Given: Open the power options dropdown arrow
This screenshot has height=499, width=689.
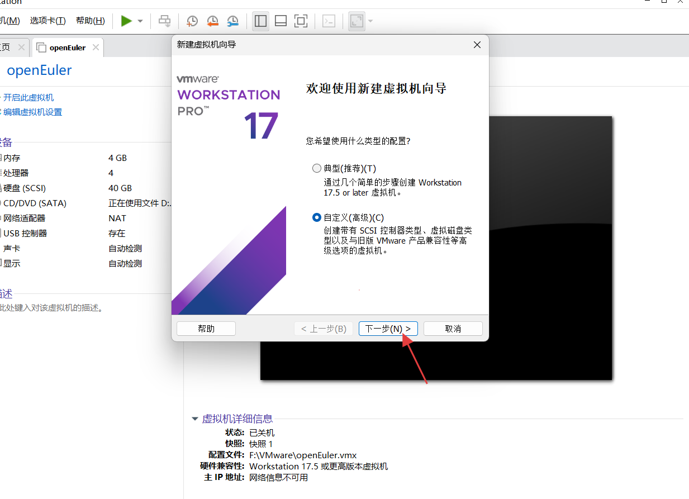Looking at the screenshot, I should tap(140, 21).
